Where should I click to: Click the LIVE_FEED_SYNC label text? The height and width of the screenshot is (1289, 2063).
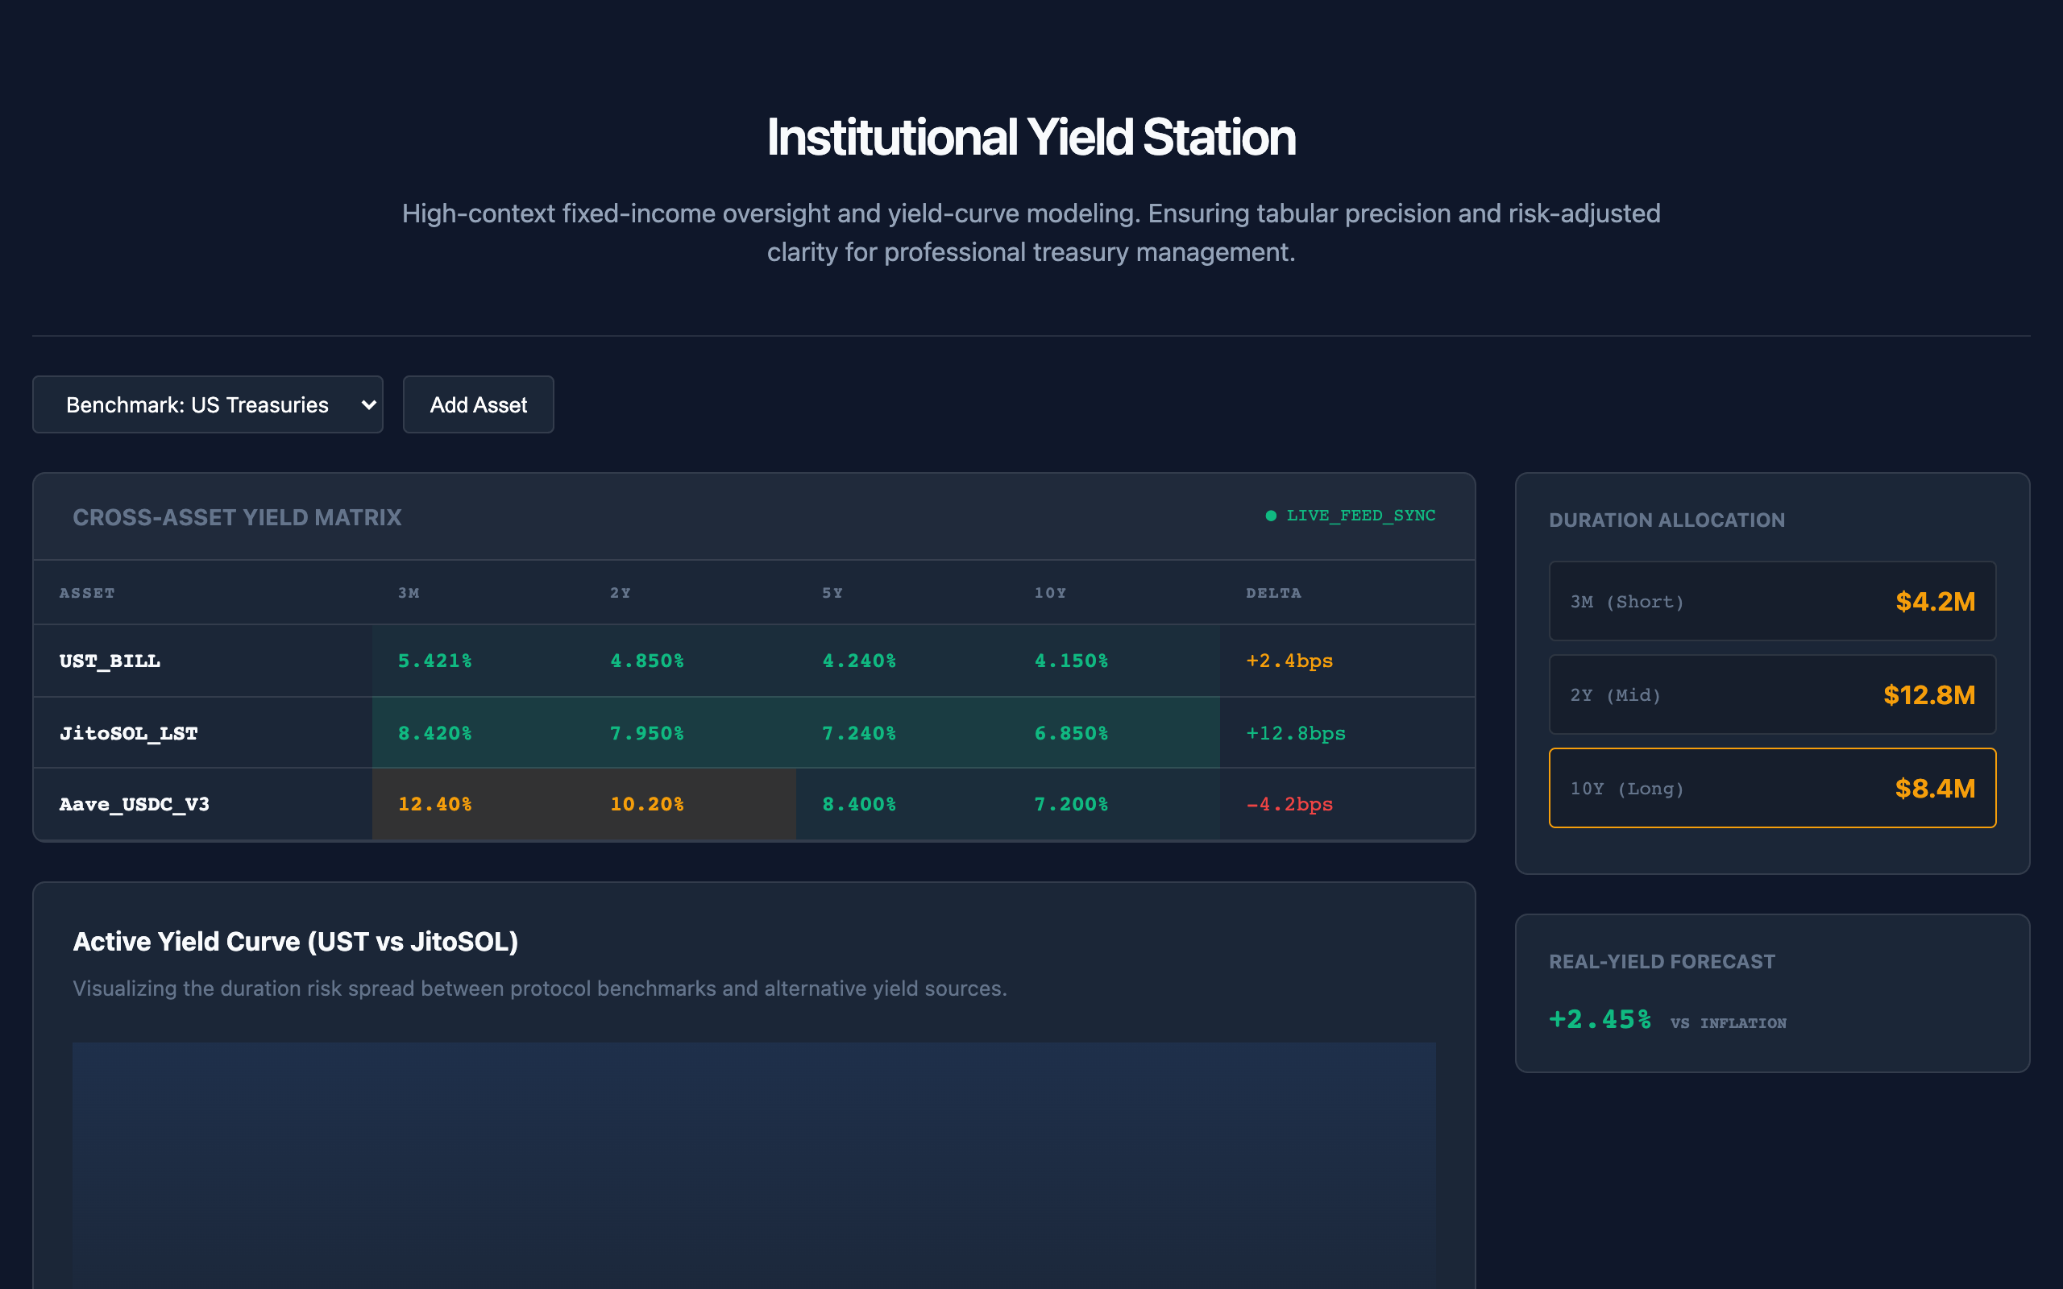tap(1360, 516)
